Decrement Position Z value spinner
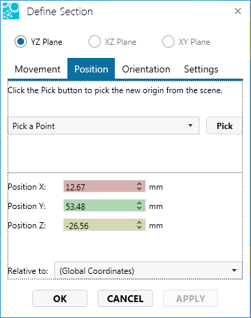 click(139, 228)
